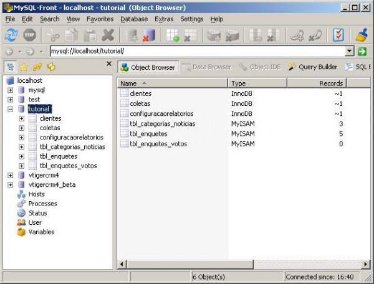Open the Back history dropdown arrow
Screen dimensions: 374x284
point(20,52)
